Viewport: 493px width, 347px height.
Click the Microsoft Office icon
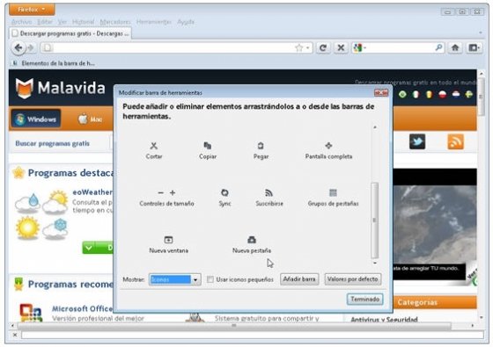coord(31,313)
